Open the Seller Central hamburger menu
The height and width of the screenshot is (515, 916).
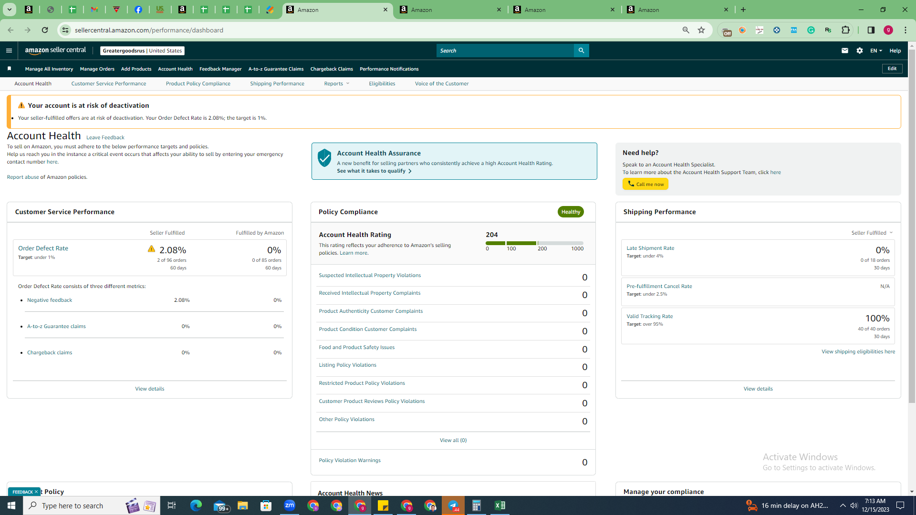[x=9, y=51]
